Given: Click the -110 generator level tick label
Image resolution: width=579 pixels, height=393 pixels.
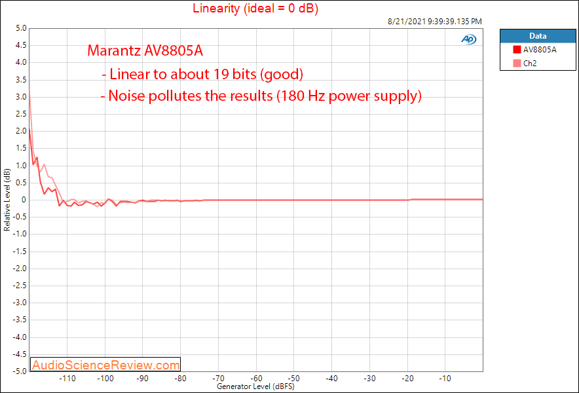Looking at the screenshot, I should [x=67, y=379].
